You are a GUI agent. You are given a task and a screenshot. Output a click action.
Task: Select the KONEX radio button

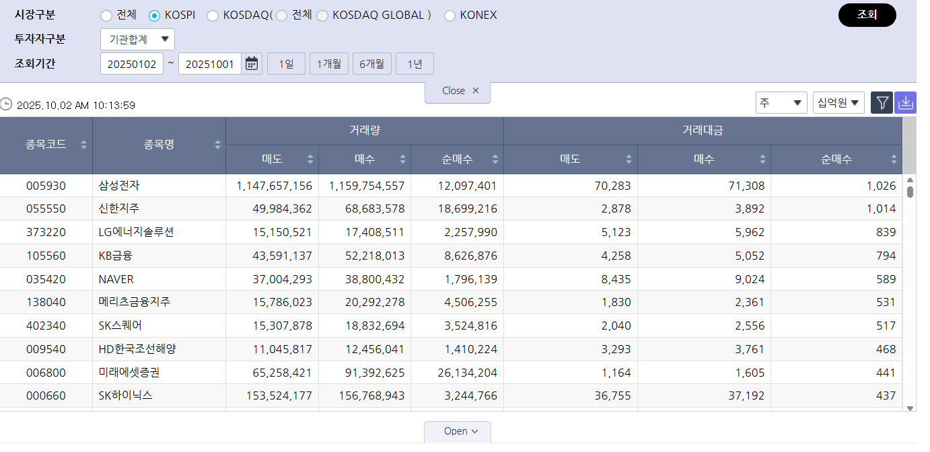click(450, 15)
